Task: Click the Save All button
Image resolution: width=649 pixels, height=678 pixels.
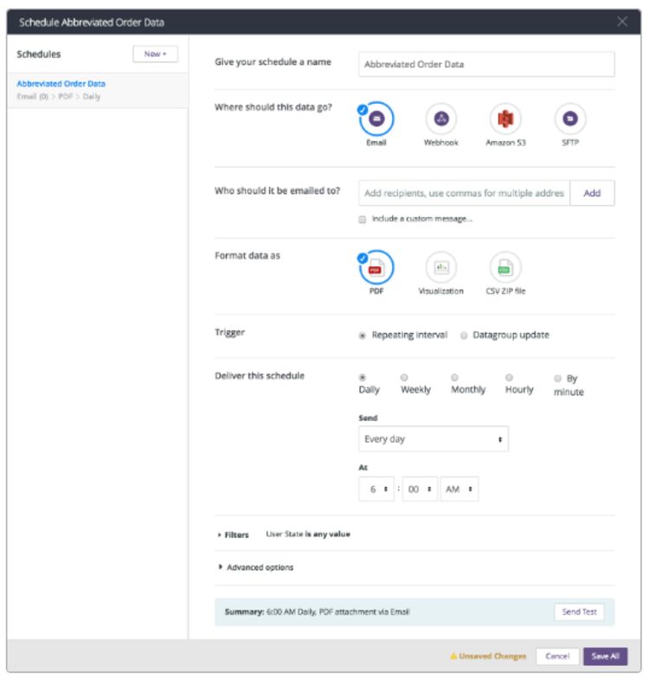Action: [x=606, y=656]
